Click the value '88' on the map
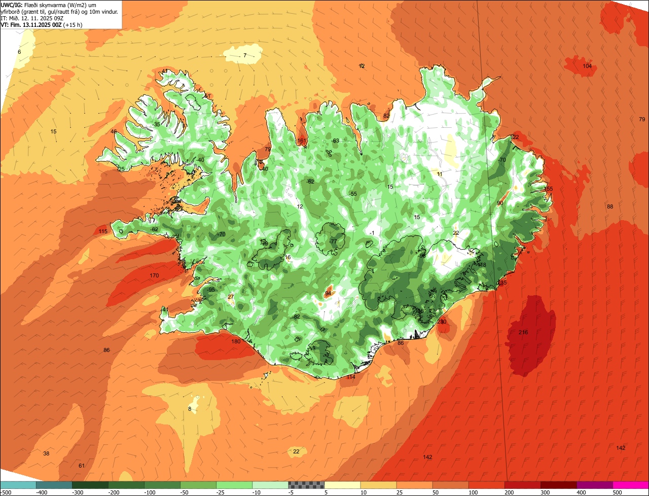 [610, 206]
